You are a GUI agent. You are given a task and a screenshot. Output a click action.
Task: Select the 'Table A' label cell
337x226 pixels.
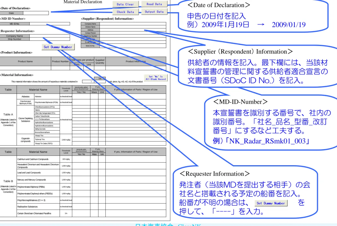8,120
